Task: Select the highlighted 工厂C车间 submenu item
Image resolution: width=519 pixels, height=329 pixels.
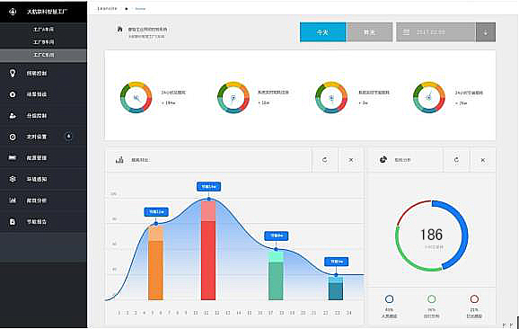Action: pos(43,55)
